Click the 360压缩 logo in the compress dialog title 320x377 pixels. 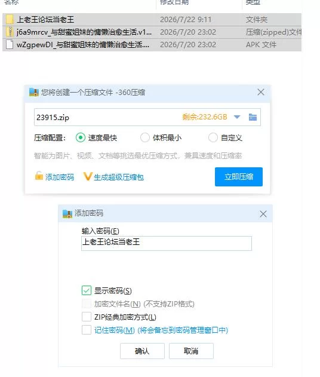(34, 92)
